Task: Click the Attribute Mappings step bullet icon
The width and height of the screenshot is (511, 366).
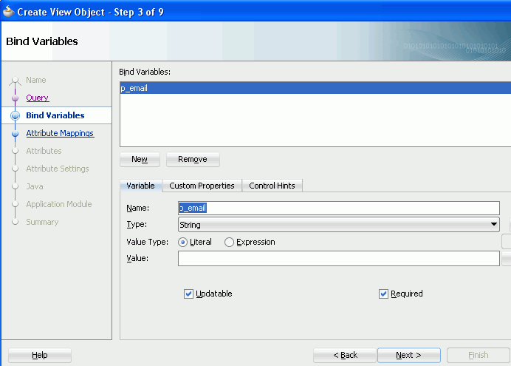Action: coord(15,134)
